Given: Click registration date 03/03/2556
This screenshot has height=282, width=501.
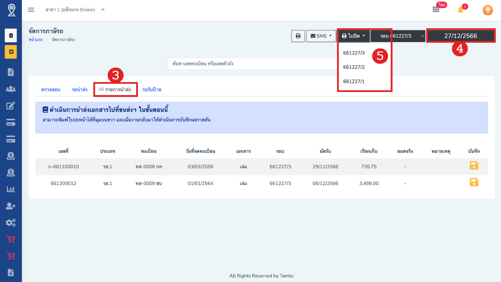Looking at the screenshot, I should click(200, 167).
